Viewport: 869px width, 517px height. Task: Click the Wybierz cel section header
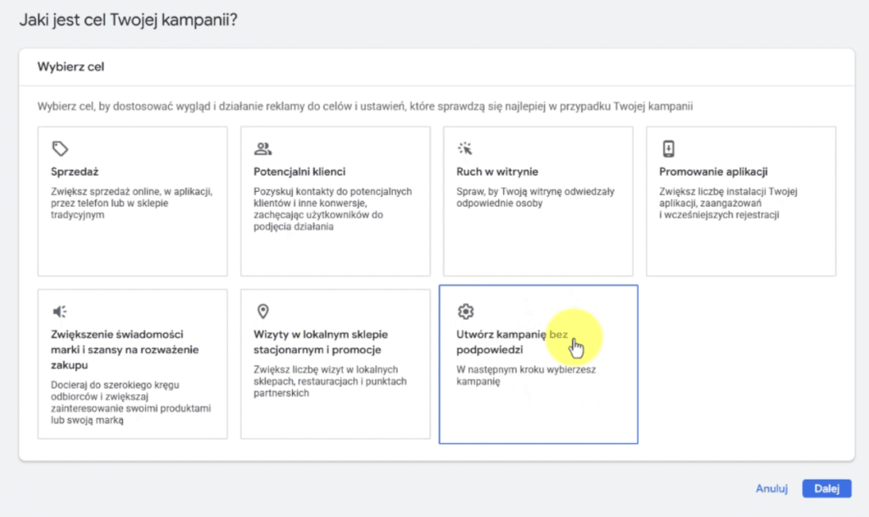coord(70,67)
